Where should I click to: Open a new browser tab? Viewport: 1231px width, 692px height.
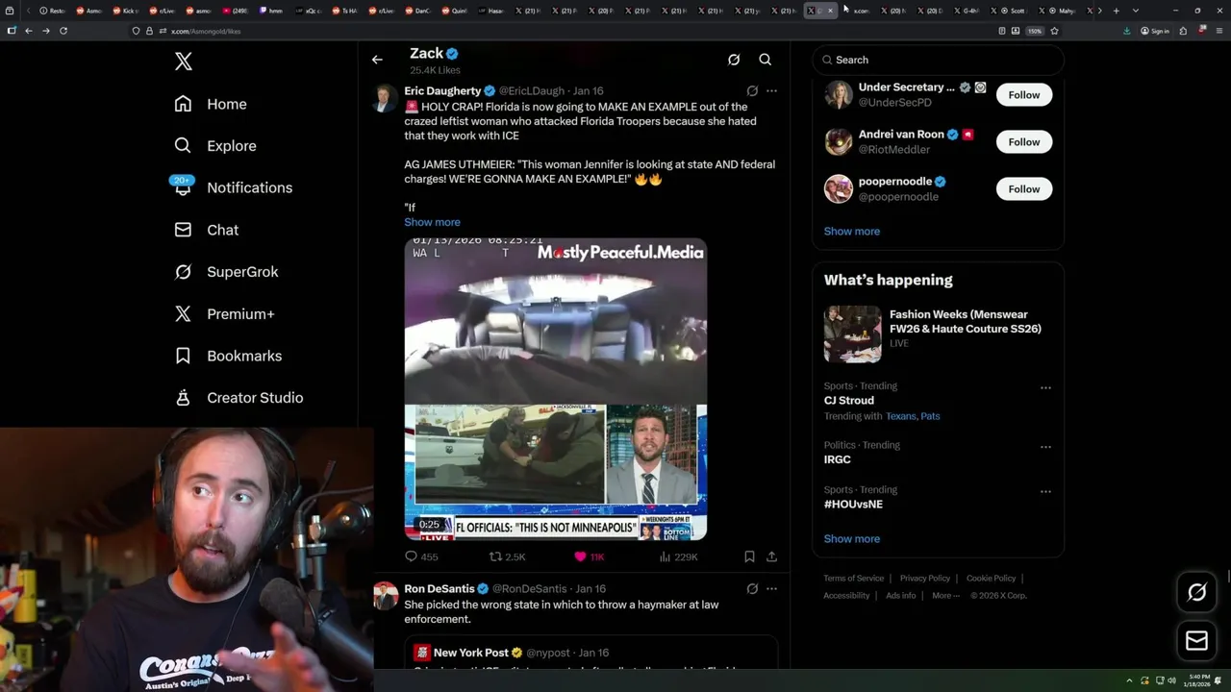point(1116,11)
